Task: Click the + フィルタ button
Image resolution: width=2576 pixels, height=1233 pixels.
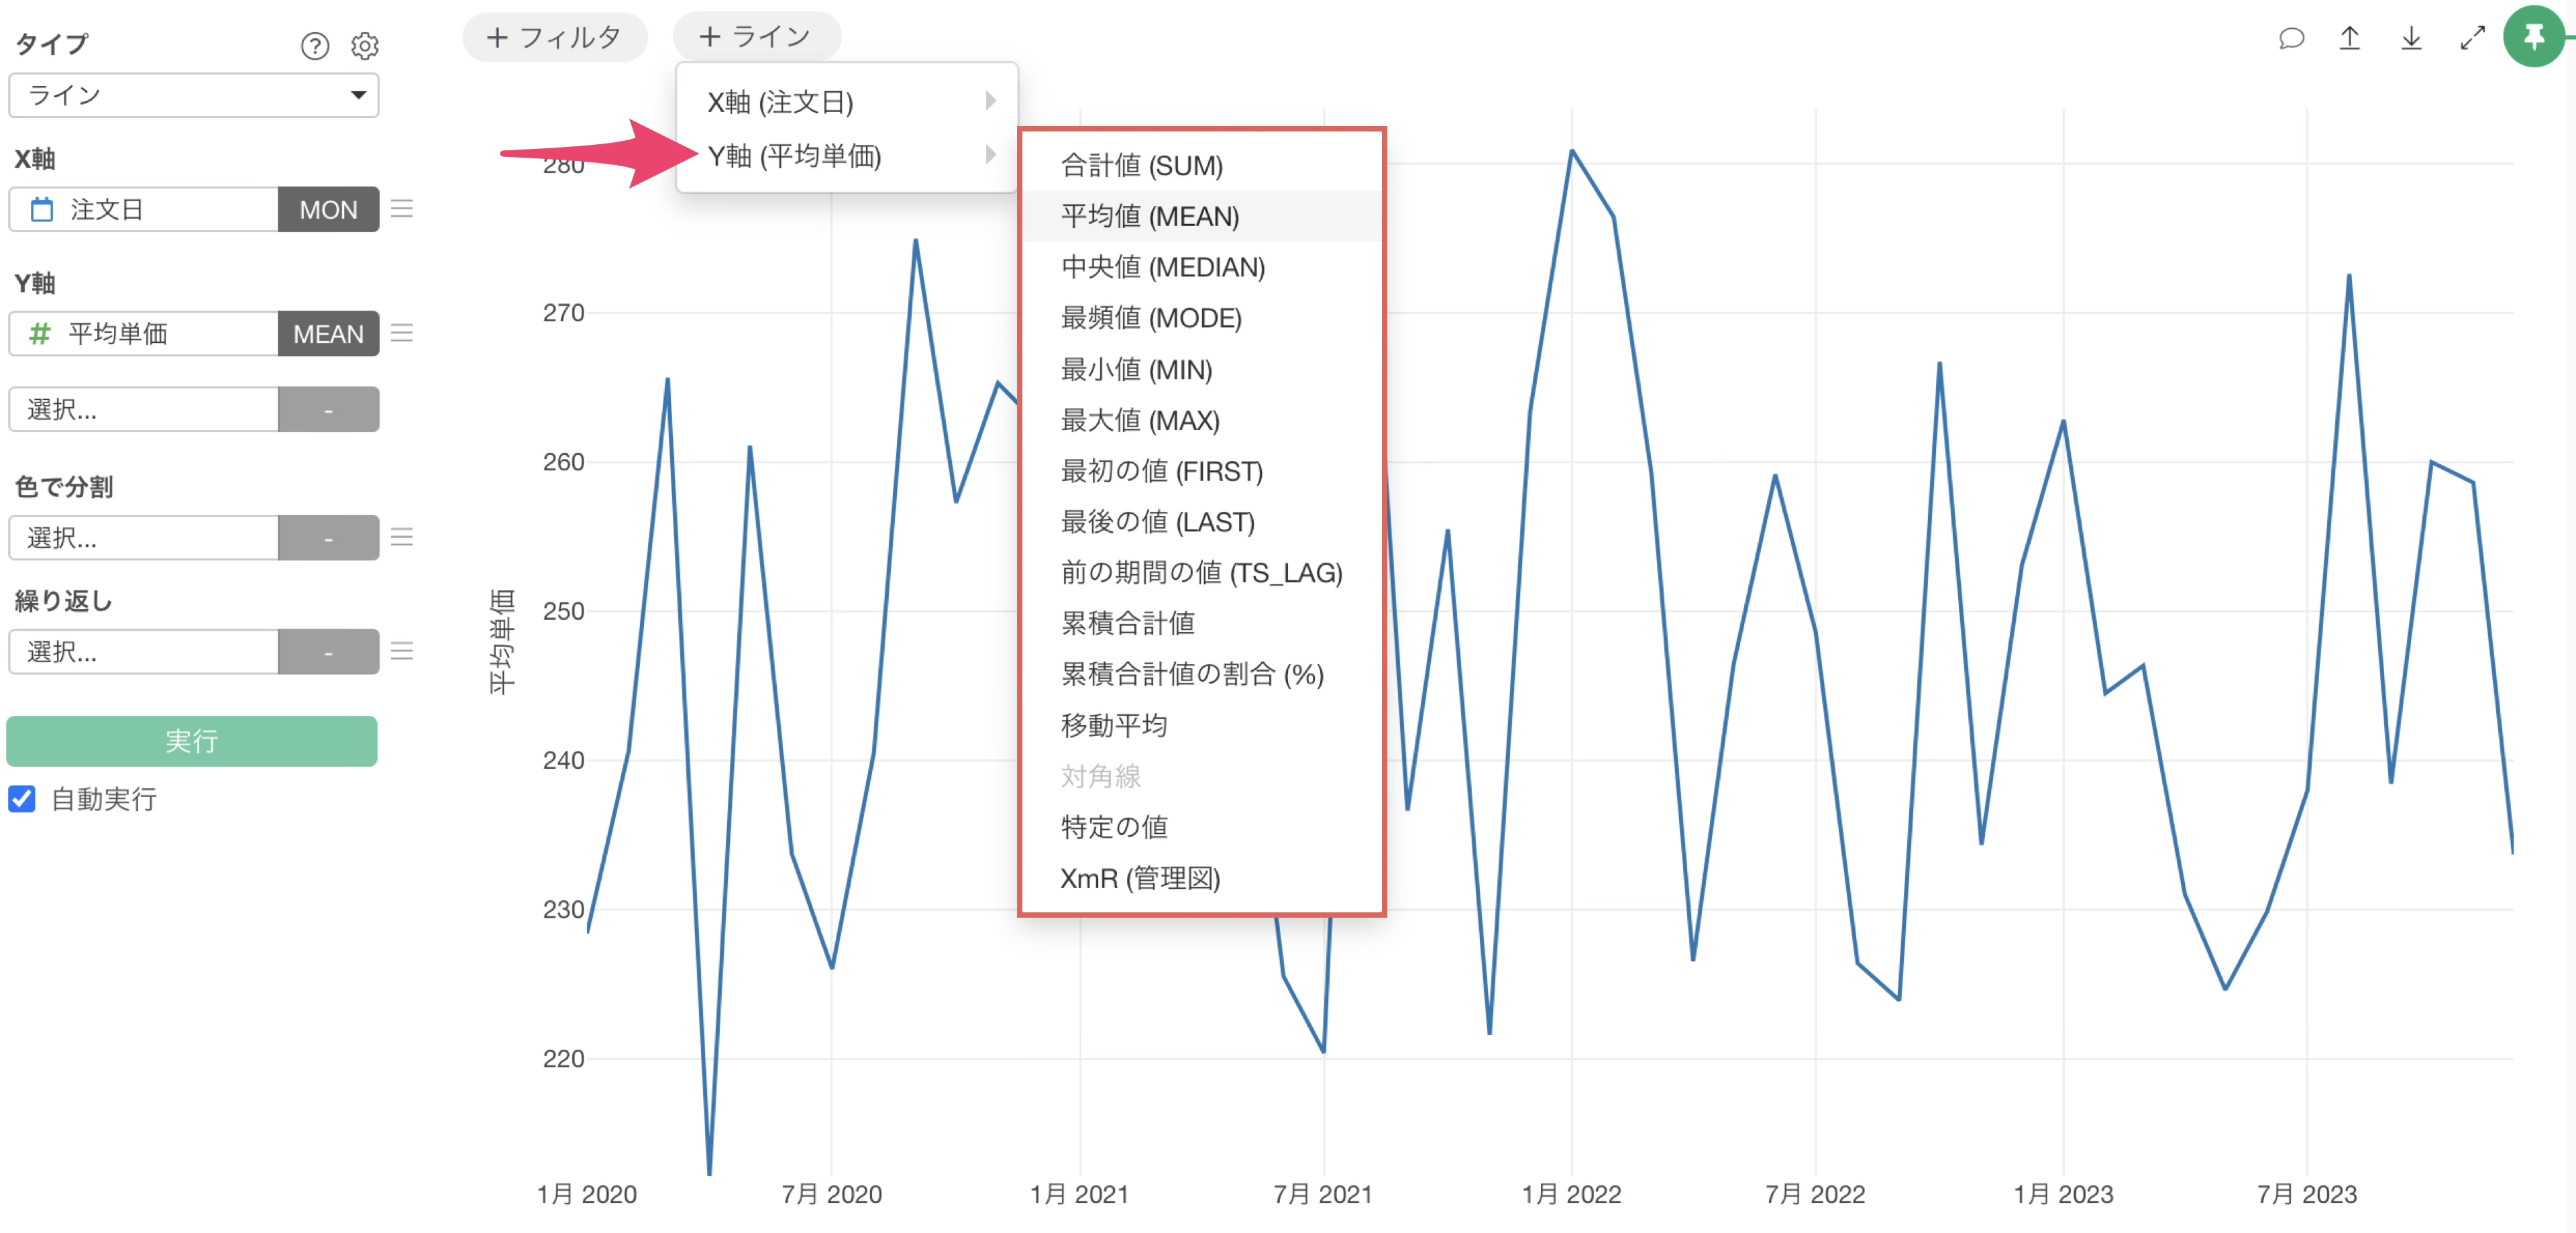Action: click(x=554, y=38)
